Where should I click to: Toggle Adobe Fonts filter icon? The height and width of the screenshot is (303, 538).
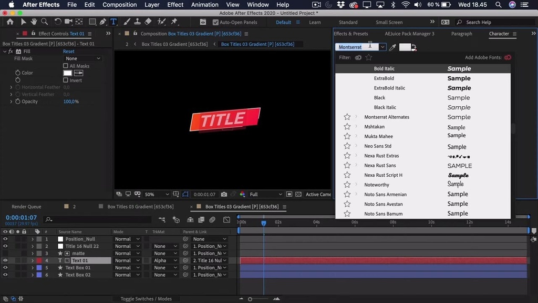pos(358,57)
